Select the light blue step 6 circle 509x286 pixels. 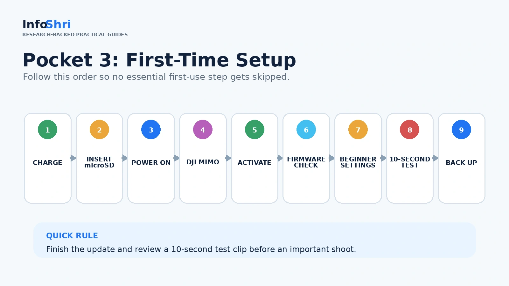[306, 129]
